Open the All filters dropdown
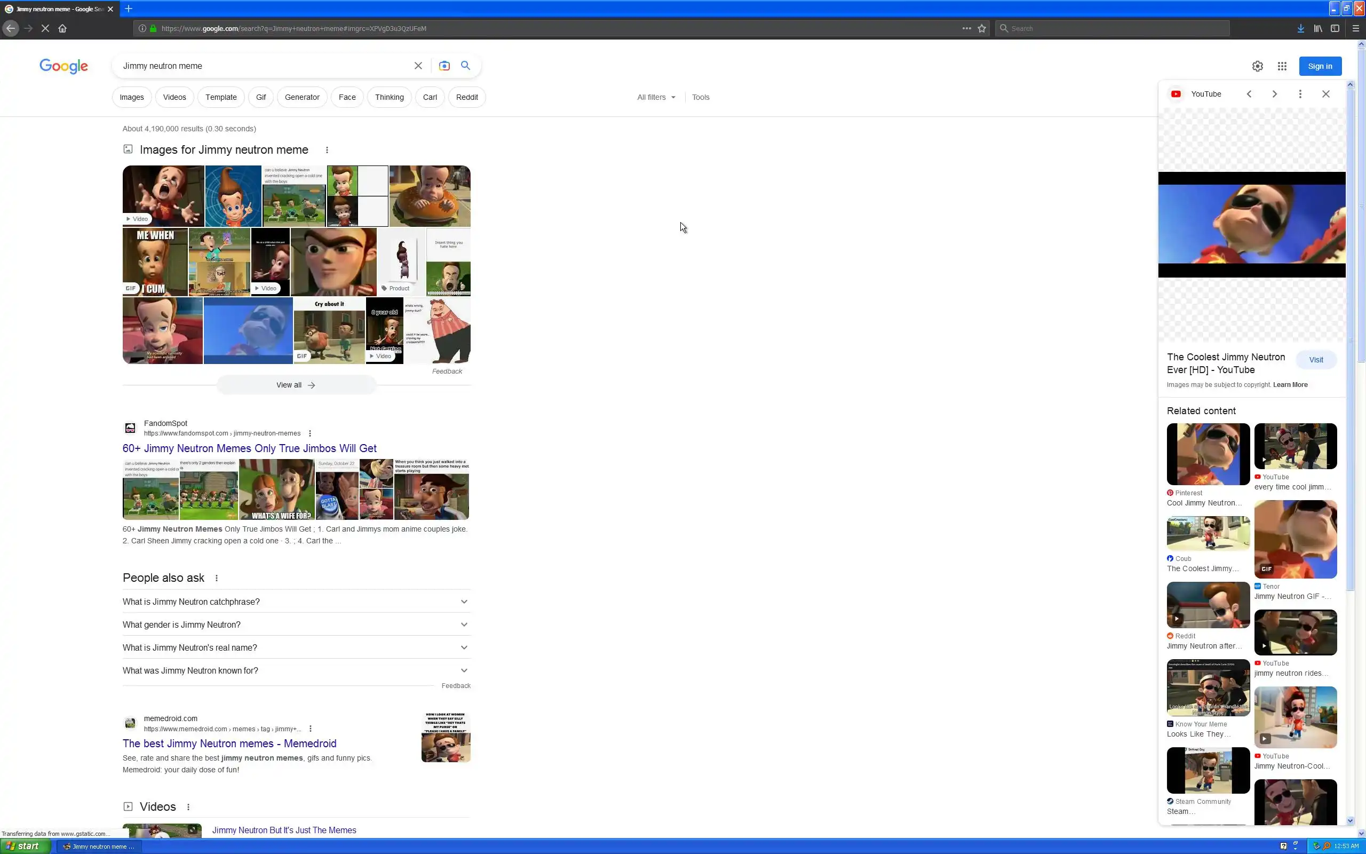The width and height of the screenshot is (1366, 854). click(656, 97)
